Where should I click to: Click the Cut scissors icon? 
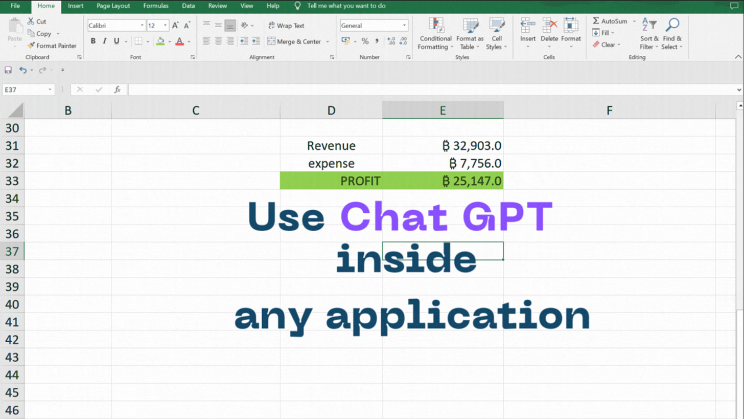tap(31, 21)
